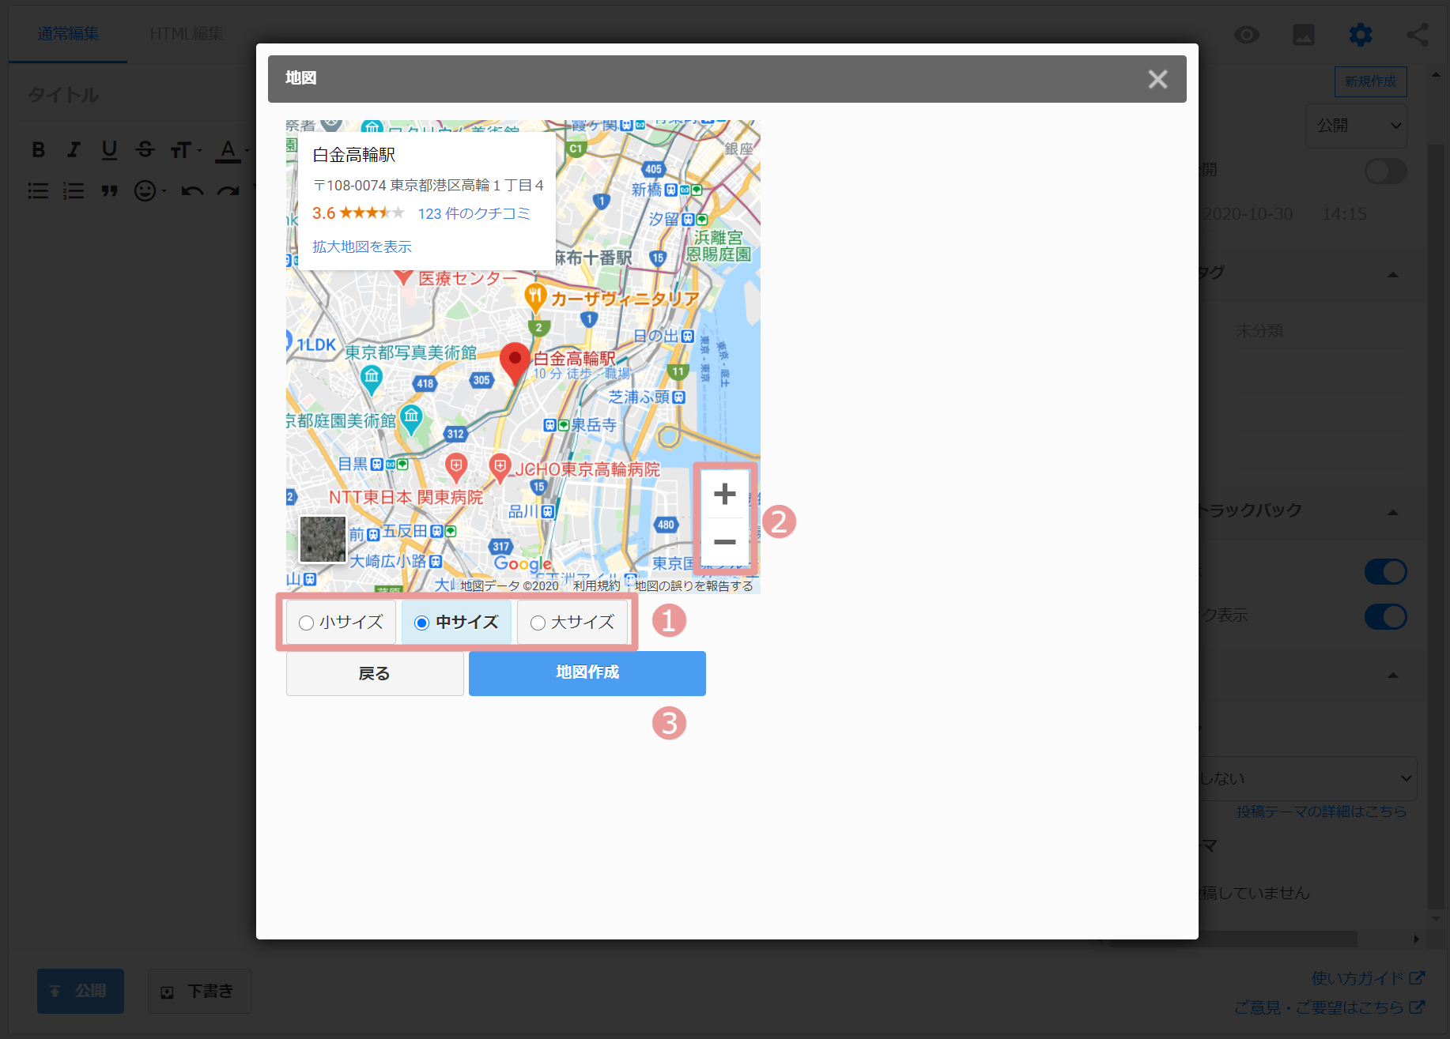Click the horizontal scrollbar right arrow
Image resolution: width=1450 pixels, height=1039 pixels.
click(x=1416, y=939)
